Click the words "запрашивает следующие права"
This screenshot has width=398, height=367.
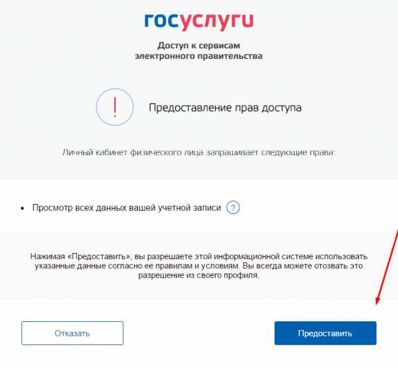point(271,152)
